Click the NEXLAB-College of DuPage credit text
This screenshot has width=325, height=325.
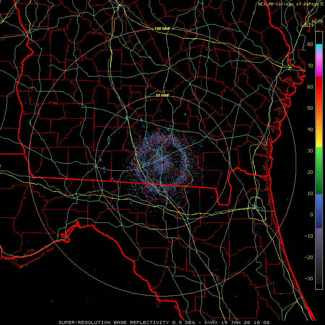(291, 4)
